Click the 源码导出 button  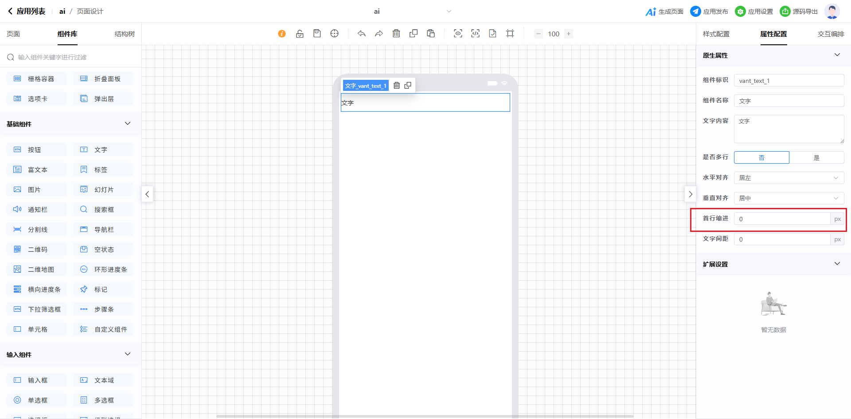point(799,12)
